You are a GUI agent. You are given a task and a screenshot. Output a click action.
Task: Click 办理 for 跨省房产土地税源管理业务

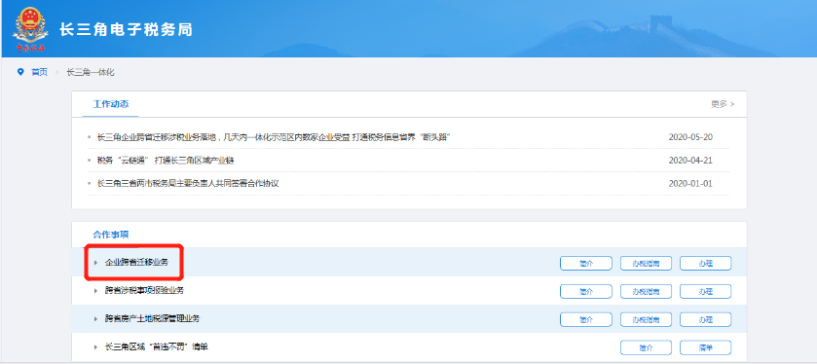(705, 320)
